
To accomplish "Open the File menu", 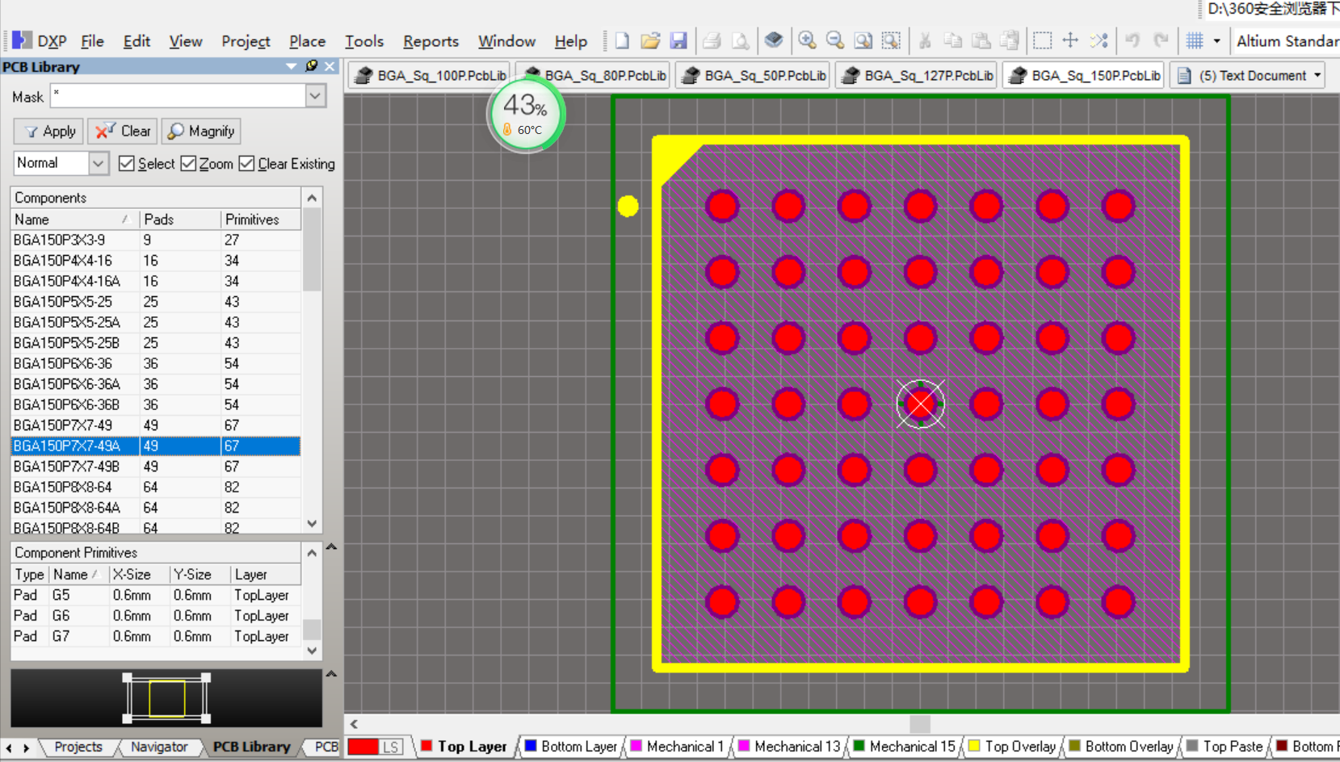I will [92, 41].
